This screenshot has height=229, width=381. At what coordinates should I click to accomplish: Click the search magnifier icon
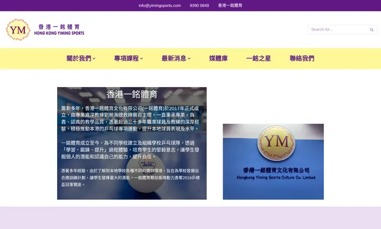371,30
